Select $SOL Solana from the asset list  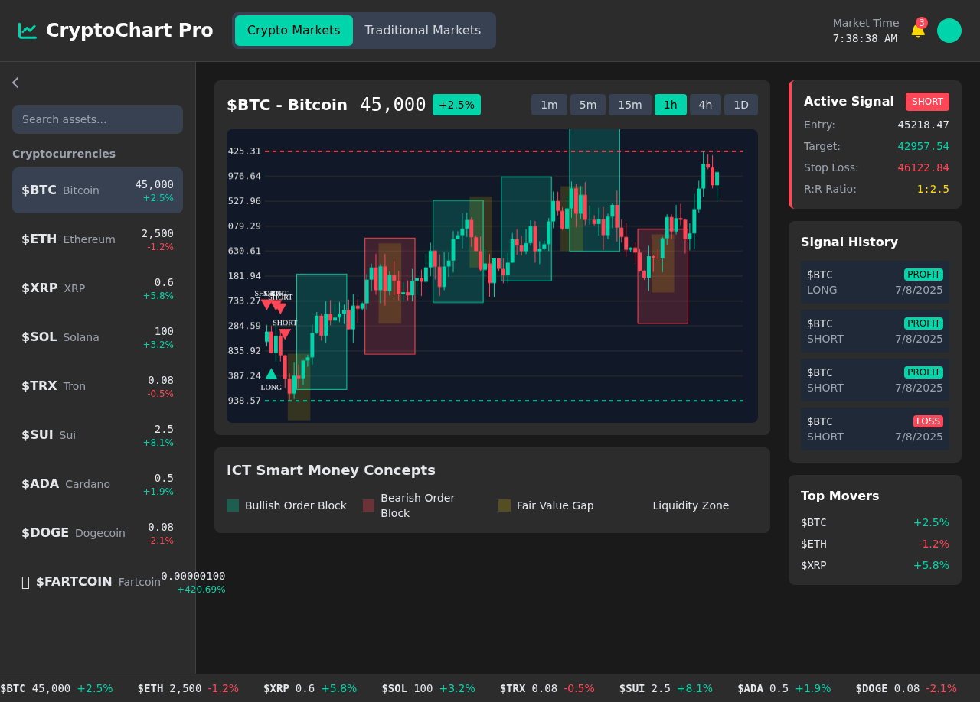(x=97, y=337)
